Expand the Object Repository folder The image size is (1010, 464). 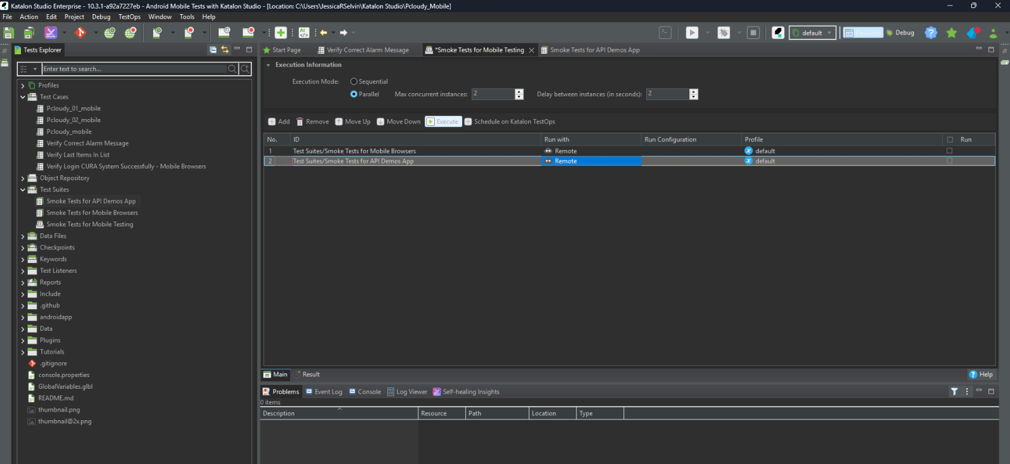(23, 178)
